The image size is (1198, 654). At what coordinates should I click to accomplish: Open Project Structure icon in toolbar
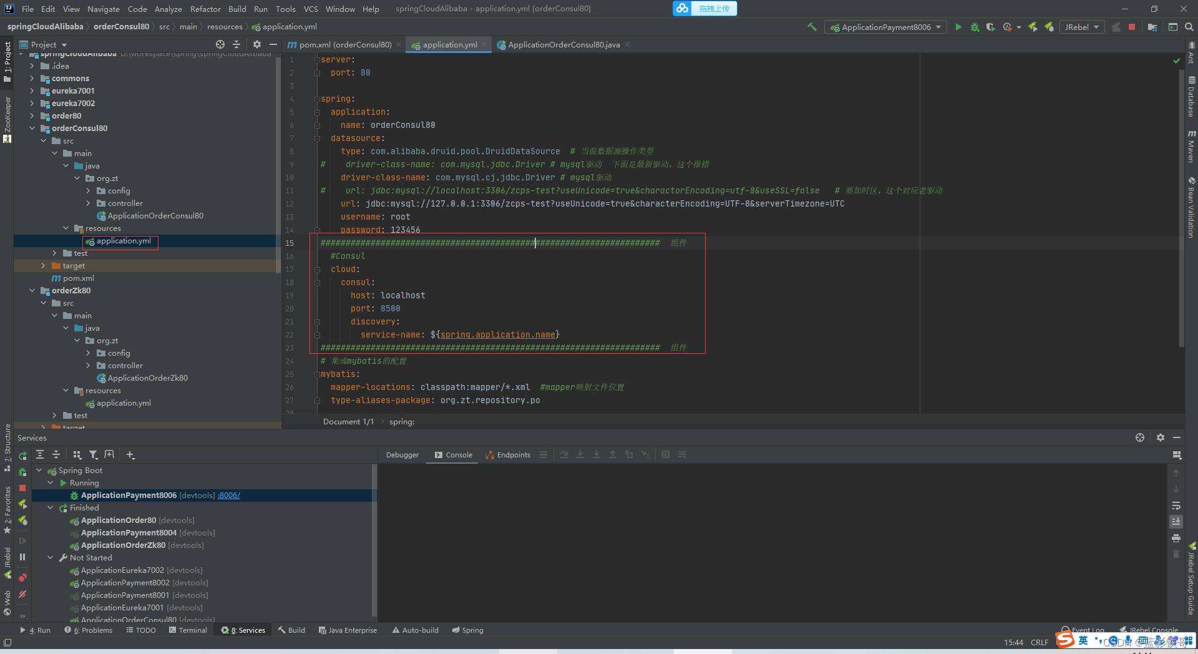point(1152,27)
